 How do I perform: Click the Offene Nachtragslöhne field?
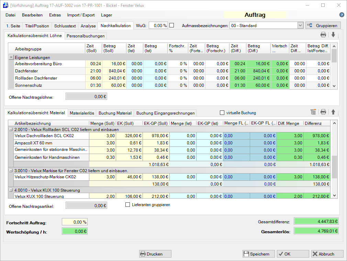click(86, 96)
